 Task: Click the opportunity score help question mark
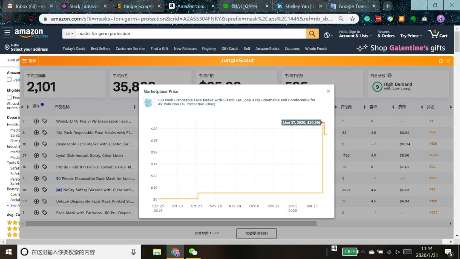click(390, 75)
